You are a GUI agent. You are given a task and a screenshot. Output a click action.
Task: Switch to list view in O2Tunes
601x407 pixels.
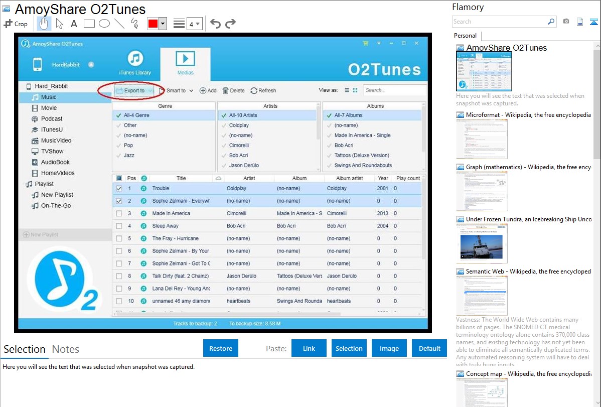pyautogui.click(x=347, y=90)
